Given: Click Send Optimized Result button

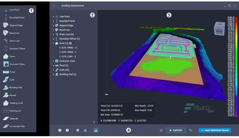Looking at the screenshot, I should click(215, 130).
